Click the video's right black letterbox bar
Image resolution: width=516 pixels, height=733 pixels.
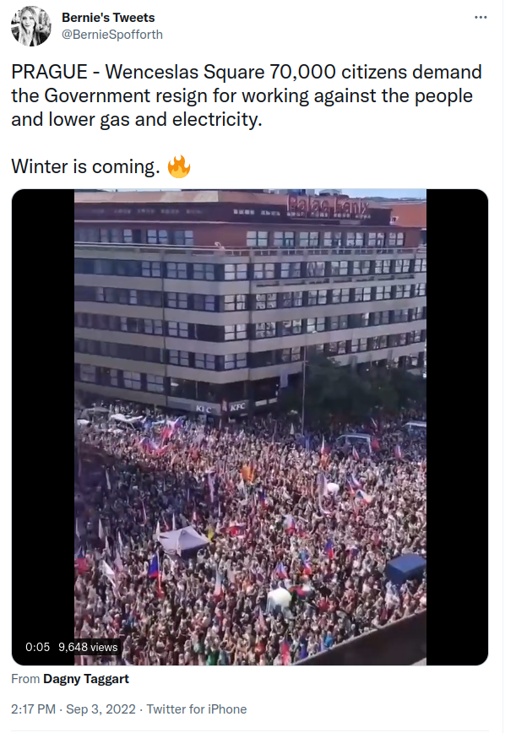point(457,426)
